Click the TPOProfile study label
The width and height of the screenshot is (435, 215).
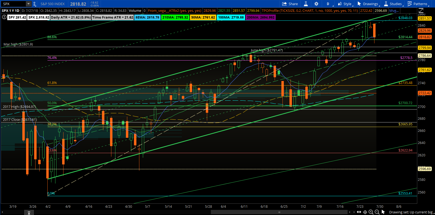[x=310, y=11]
